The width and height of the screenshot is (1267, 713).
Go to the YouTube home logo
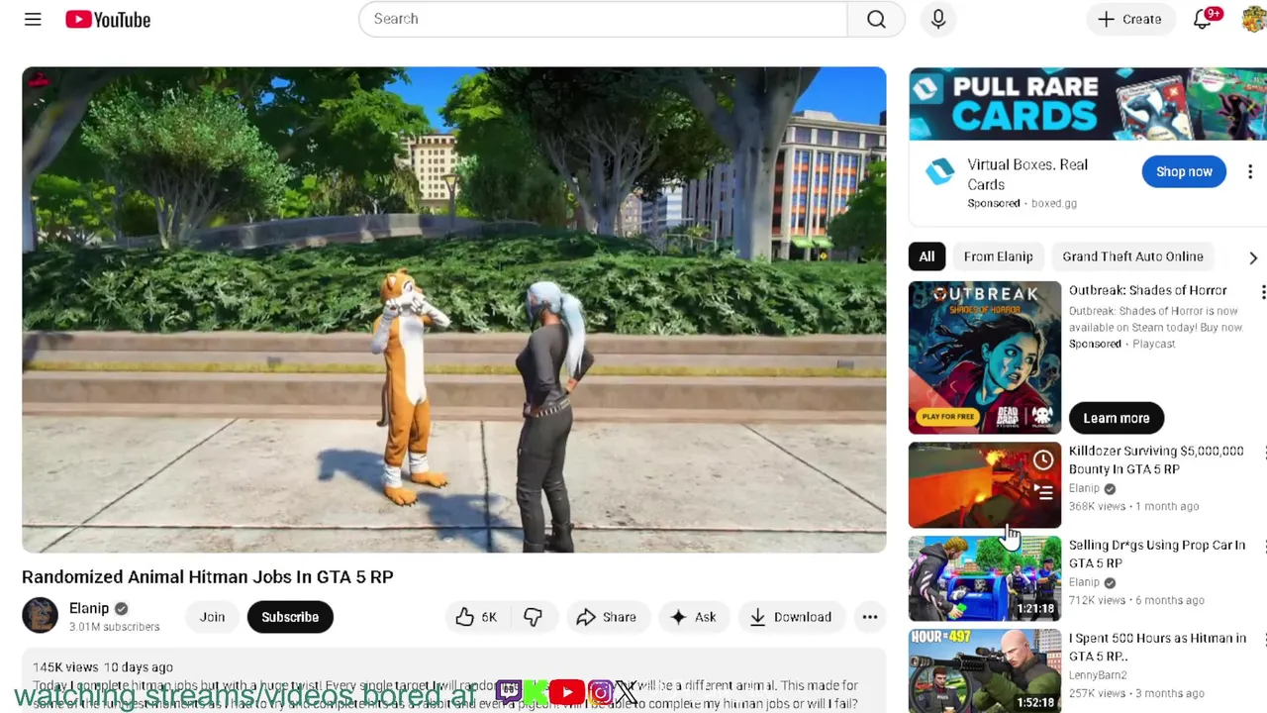click(108, 19)
